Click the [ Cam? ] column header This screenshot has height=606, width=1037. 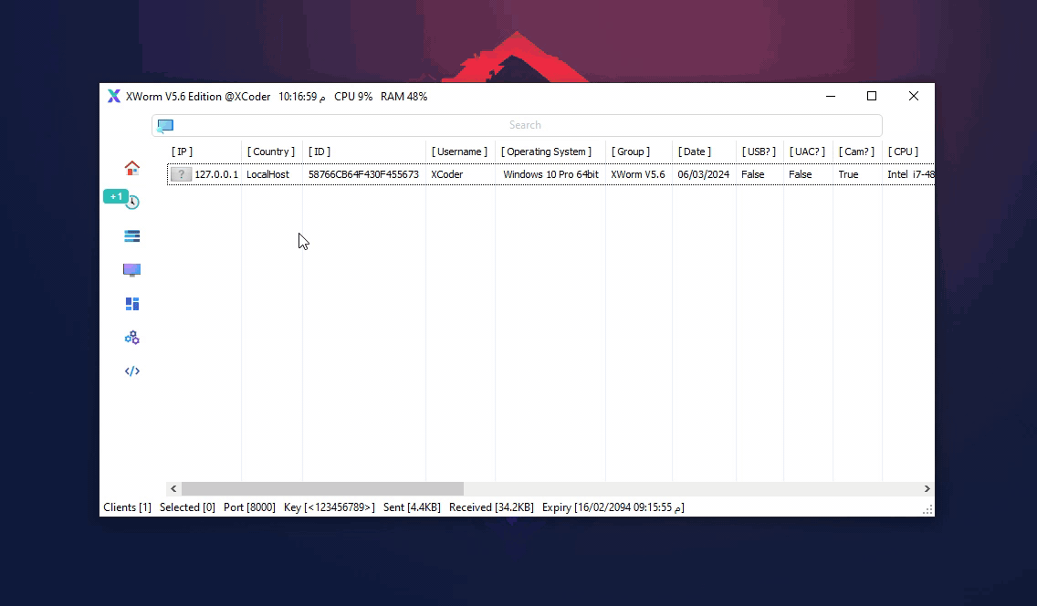[x=855, y=151]
